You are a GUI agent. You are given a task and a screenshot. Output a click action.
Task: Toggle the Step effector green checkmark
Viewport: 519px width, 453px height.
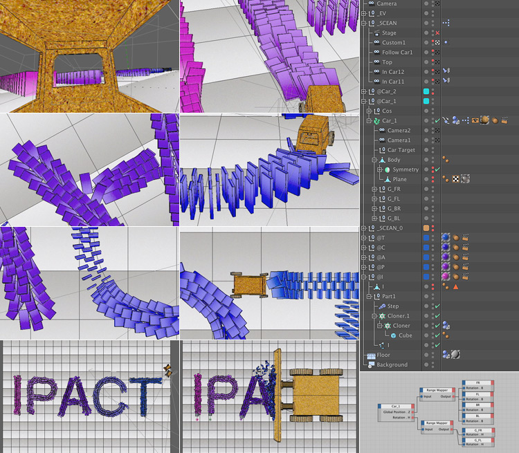pyautogui.click(x=437, y=306)
